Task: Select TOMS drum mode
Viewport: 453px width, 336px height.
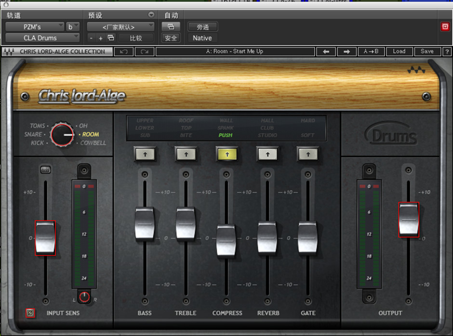Action: point(38,126)
